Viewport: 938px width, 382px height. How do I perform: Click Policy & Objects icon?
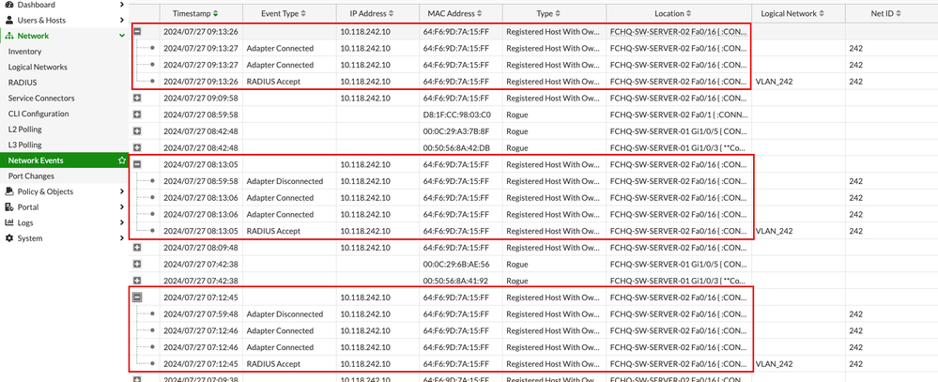tap(9, 191)
